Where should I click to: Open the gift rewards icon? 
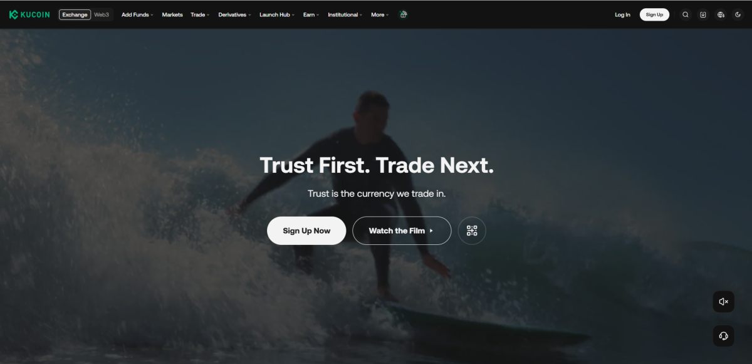click(x=404, y=14)
